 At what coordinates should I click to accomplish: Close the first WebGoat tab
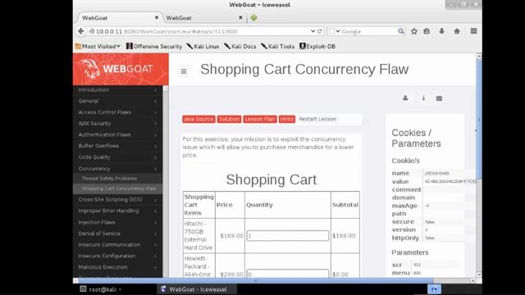coord(157,17)
